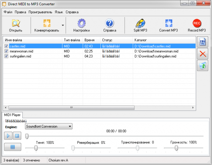Open the Справка menu in the menu bar
This screenshot has width=212, height=165.
point(72,12)
